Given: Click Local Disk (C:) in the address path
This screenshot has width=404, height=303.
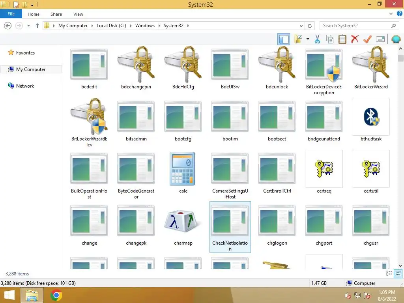Looking at the screenshot, I should click(111, 26).
